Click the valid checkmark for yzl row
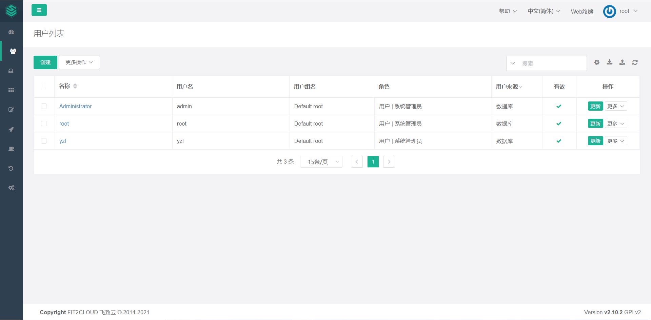651x320 pixels. click(559, 141)
